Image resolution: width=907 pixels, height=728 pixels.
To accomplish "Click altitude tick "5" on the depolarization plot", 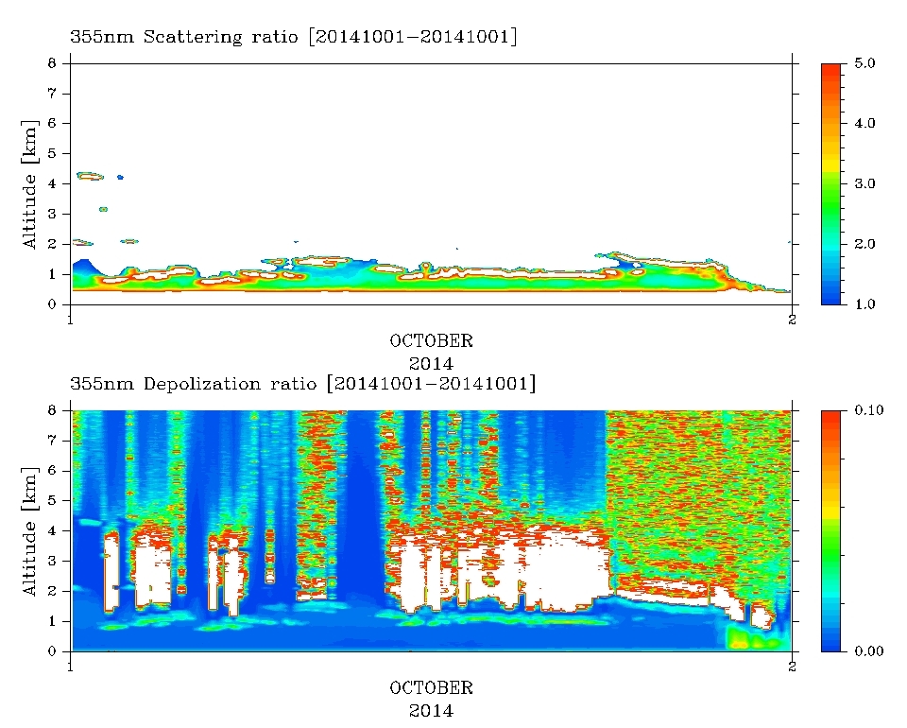I will (x=52, y=500).
